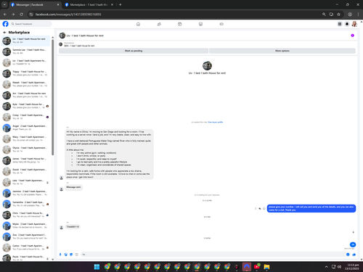Open Mary 1 bed 1 bath Apartment conversation

pyautogui.click(x=26, y=139)
